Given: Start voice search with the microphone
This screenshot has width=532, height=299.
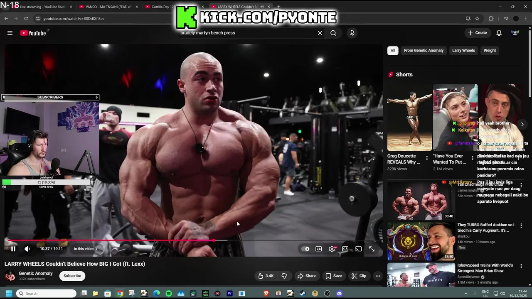Looking at the screenshot, I should pyautogui.click(x=352, y=33).
